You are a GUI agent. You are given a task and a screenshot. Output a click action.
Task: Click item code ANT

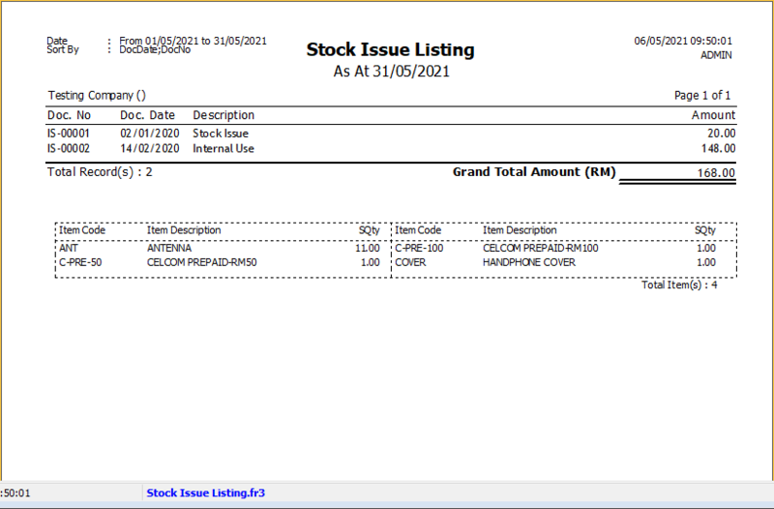pyautogui.click(x=69, y=248)
